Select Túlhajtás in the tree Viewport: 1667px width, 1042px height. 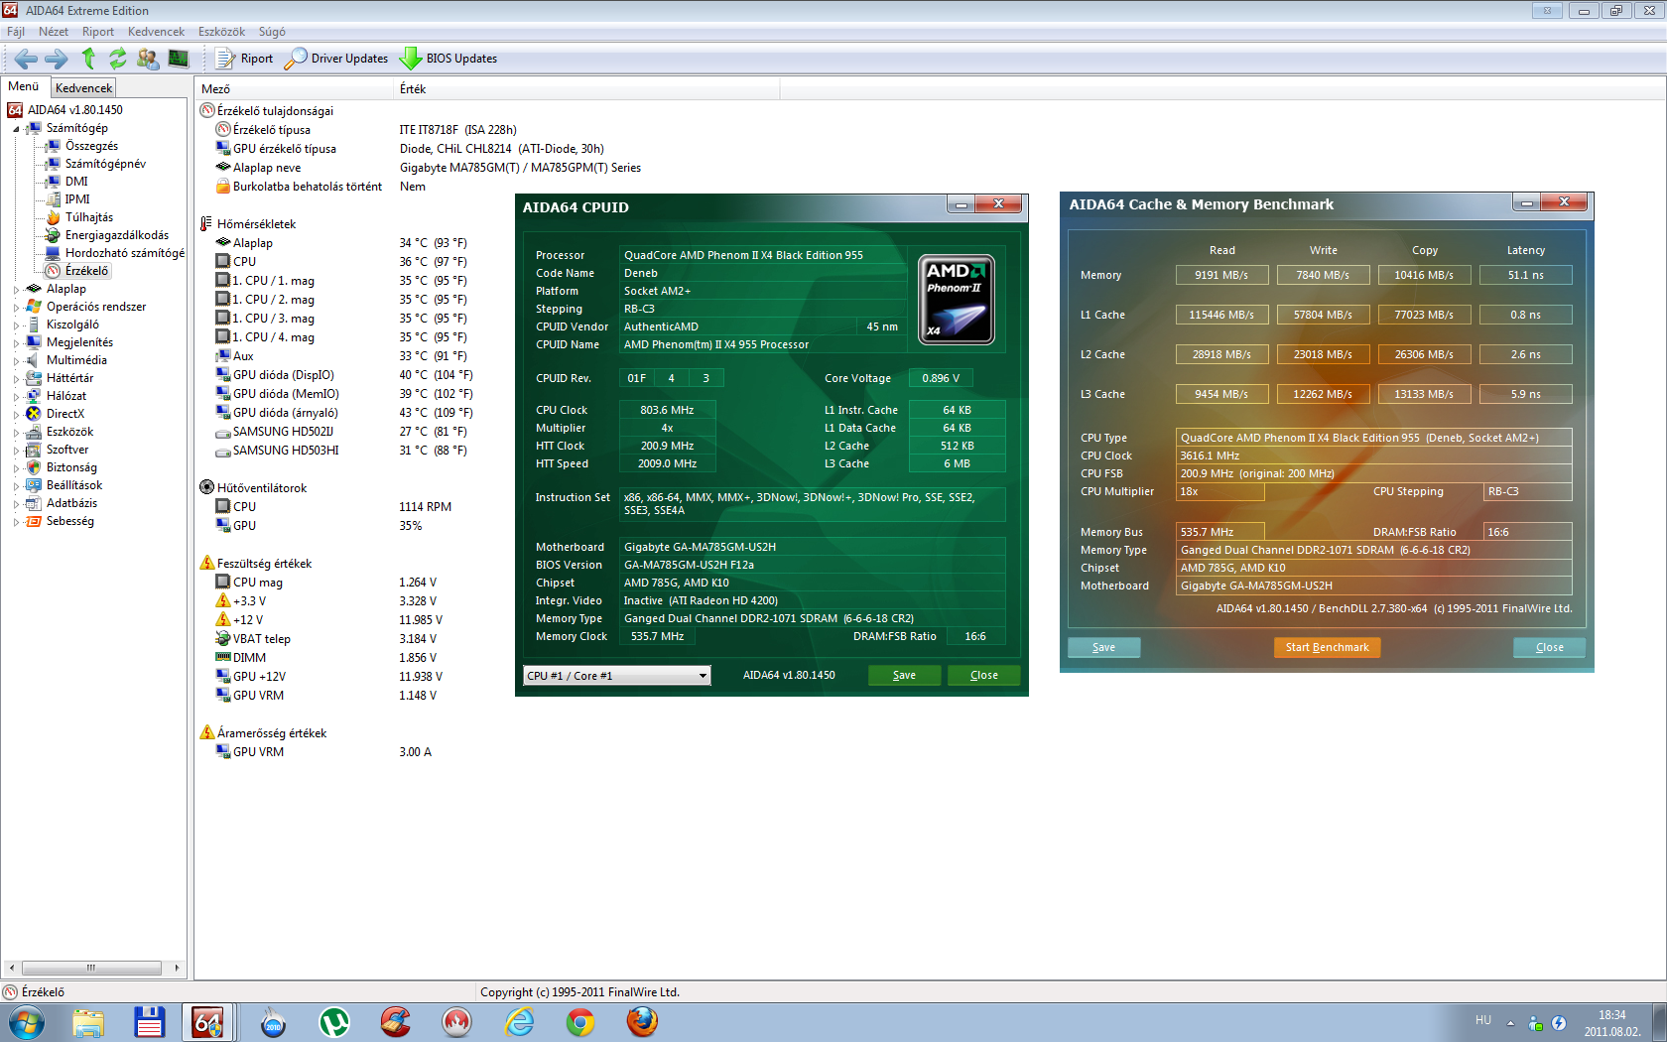(89, 217)
